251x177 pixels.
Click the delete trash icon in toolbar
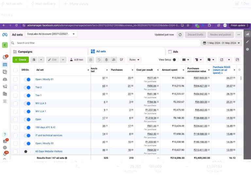point(106,60)
